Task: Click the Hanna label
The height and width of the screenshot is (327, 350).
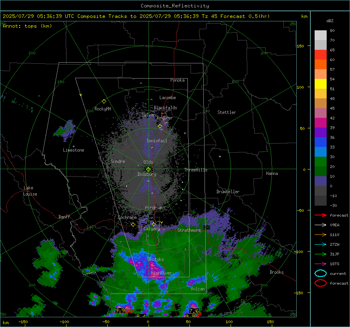Action: [x=272, y=173]
